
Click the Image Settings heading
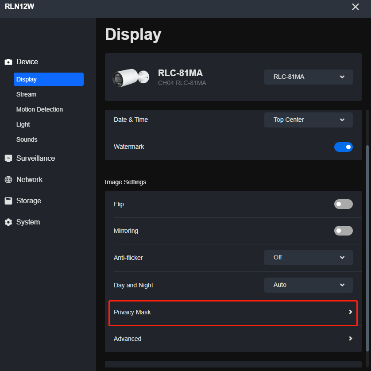tap(125, 182)
